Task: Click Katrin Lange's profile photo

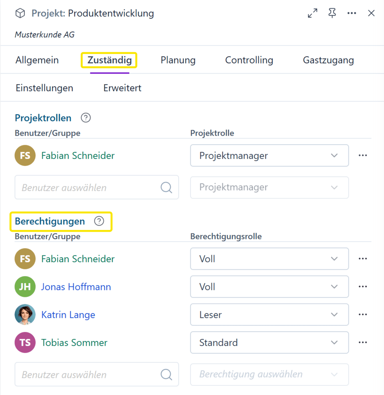Action: point(25,314)
